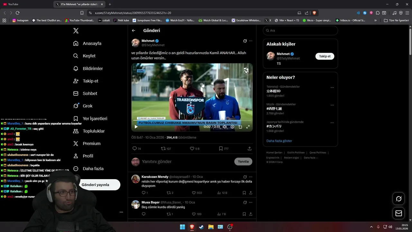Open floating Grok button
Viewport: 412px width, 232px height.
tap(398, 199)
